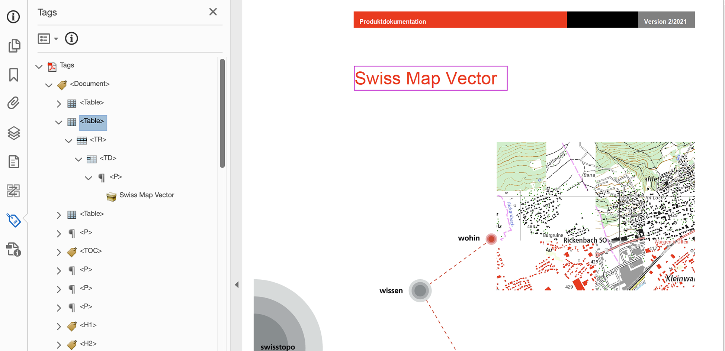Screen dimensions: 725x351
Task: Click the info icon in Tags toolbar
Action: pyautogui.click(x=71, y=38)
